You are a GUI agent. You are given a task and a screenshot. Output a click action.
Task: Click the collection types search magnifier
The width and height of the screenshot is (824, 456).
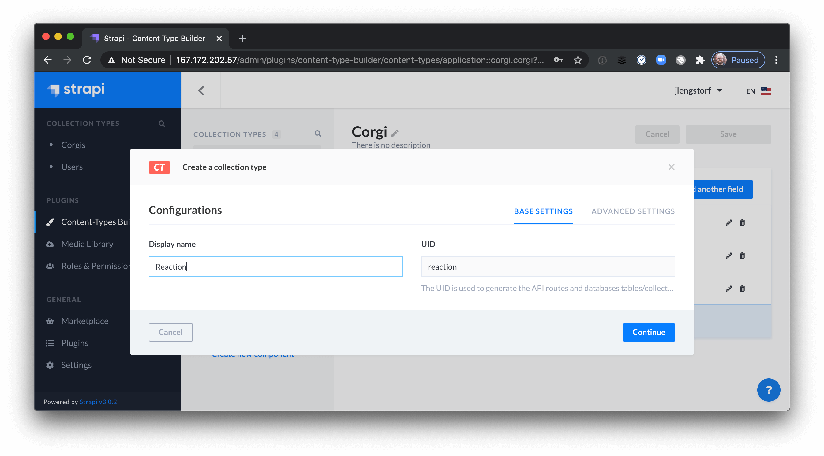pyautogui.click(x=318, y=134)
